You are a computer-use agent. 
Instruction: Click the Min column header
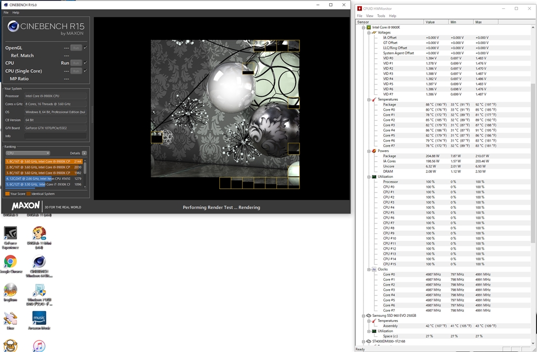461,22
